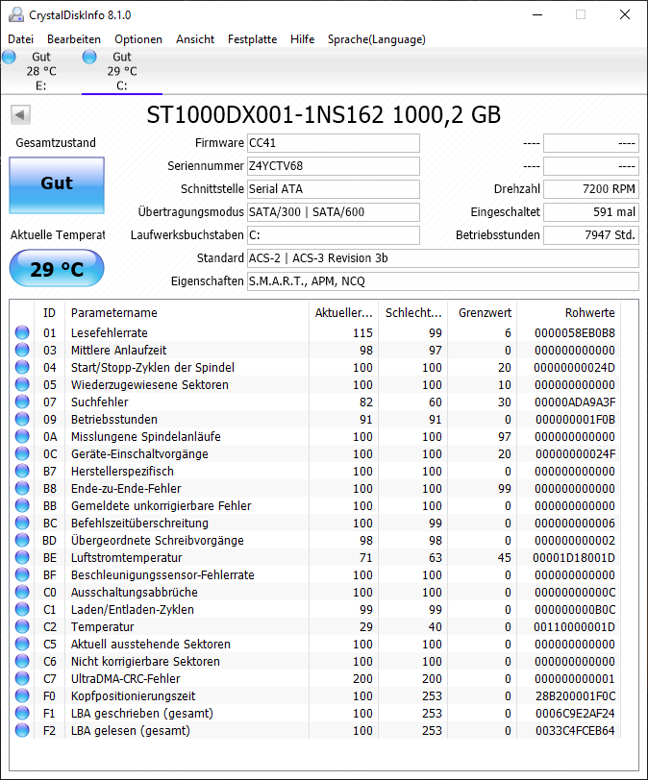The image size is (648, 780).
Task: Click status orb of LBA geschrieben (gesamt) row
Action: click(x=22, y=713)
